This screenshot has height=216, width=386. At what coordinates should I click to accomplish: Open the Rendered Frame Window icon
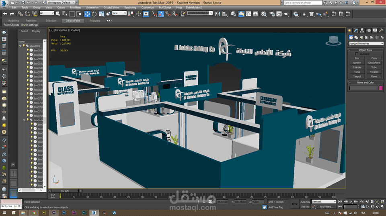click(x=279, y=14)
